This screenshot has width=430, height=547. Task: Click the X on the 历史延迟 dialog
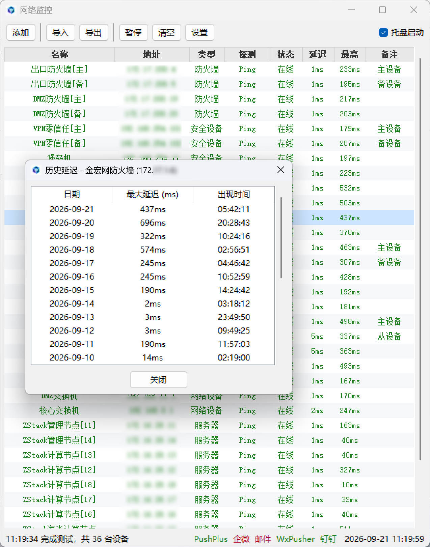coord(281,170)
